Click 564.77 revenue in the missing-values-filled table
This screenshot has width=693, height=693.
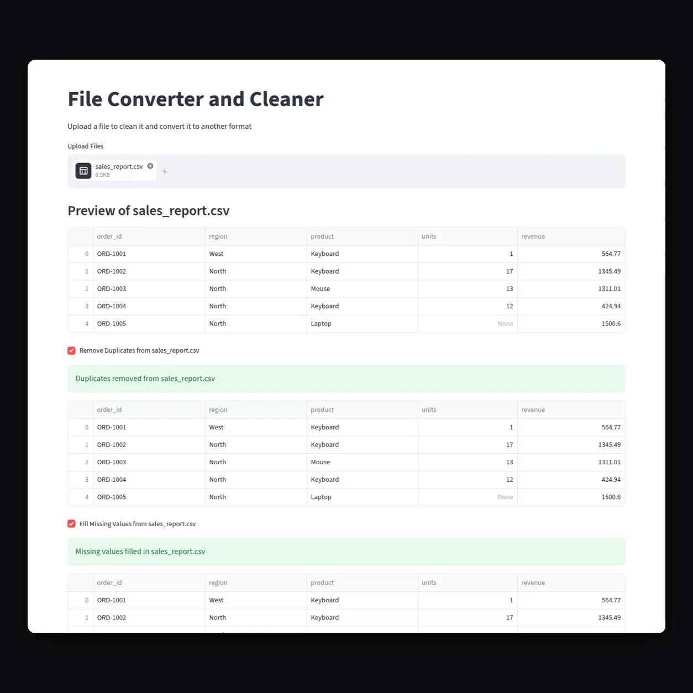(571, 600)
